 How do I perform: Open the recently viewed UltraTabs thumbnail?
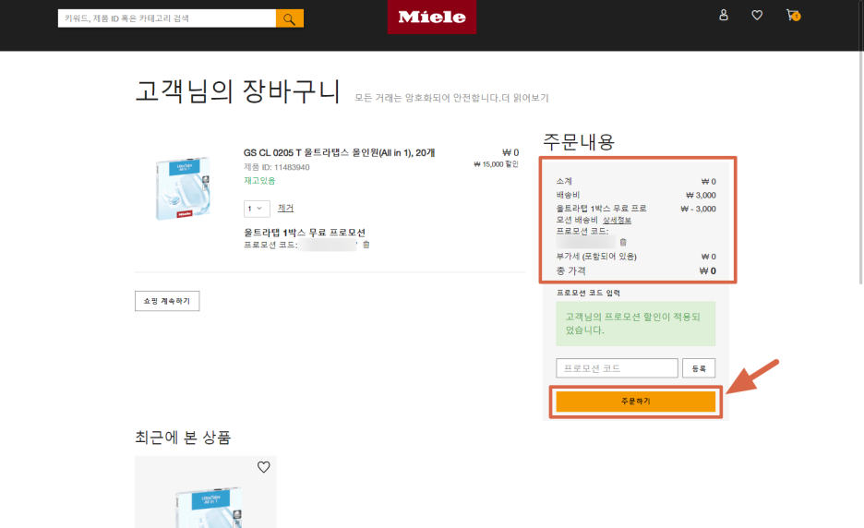pyautogui.click(x=210, y=507)
